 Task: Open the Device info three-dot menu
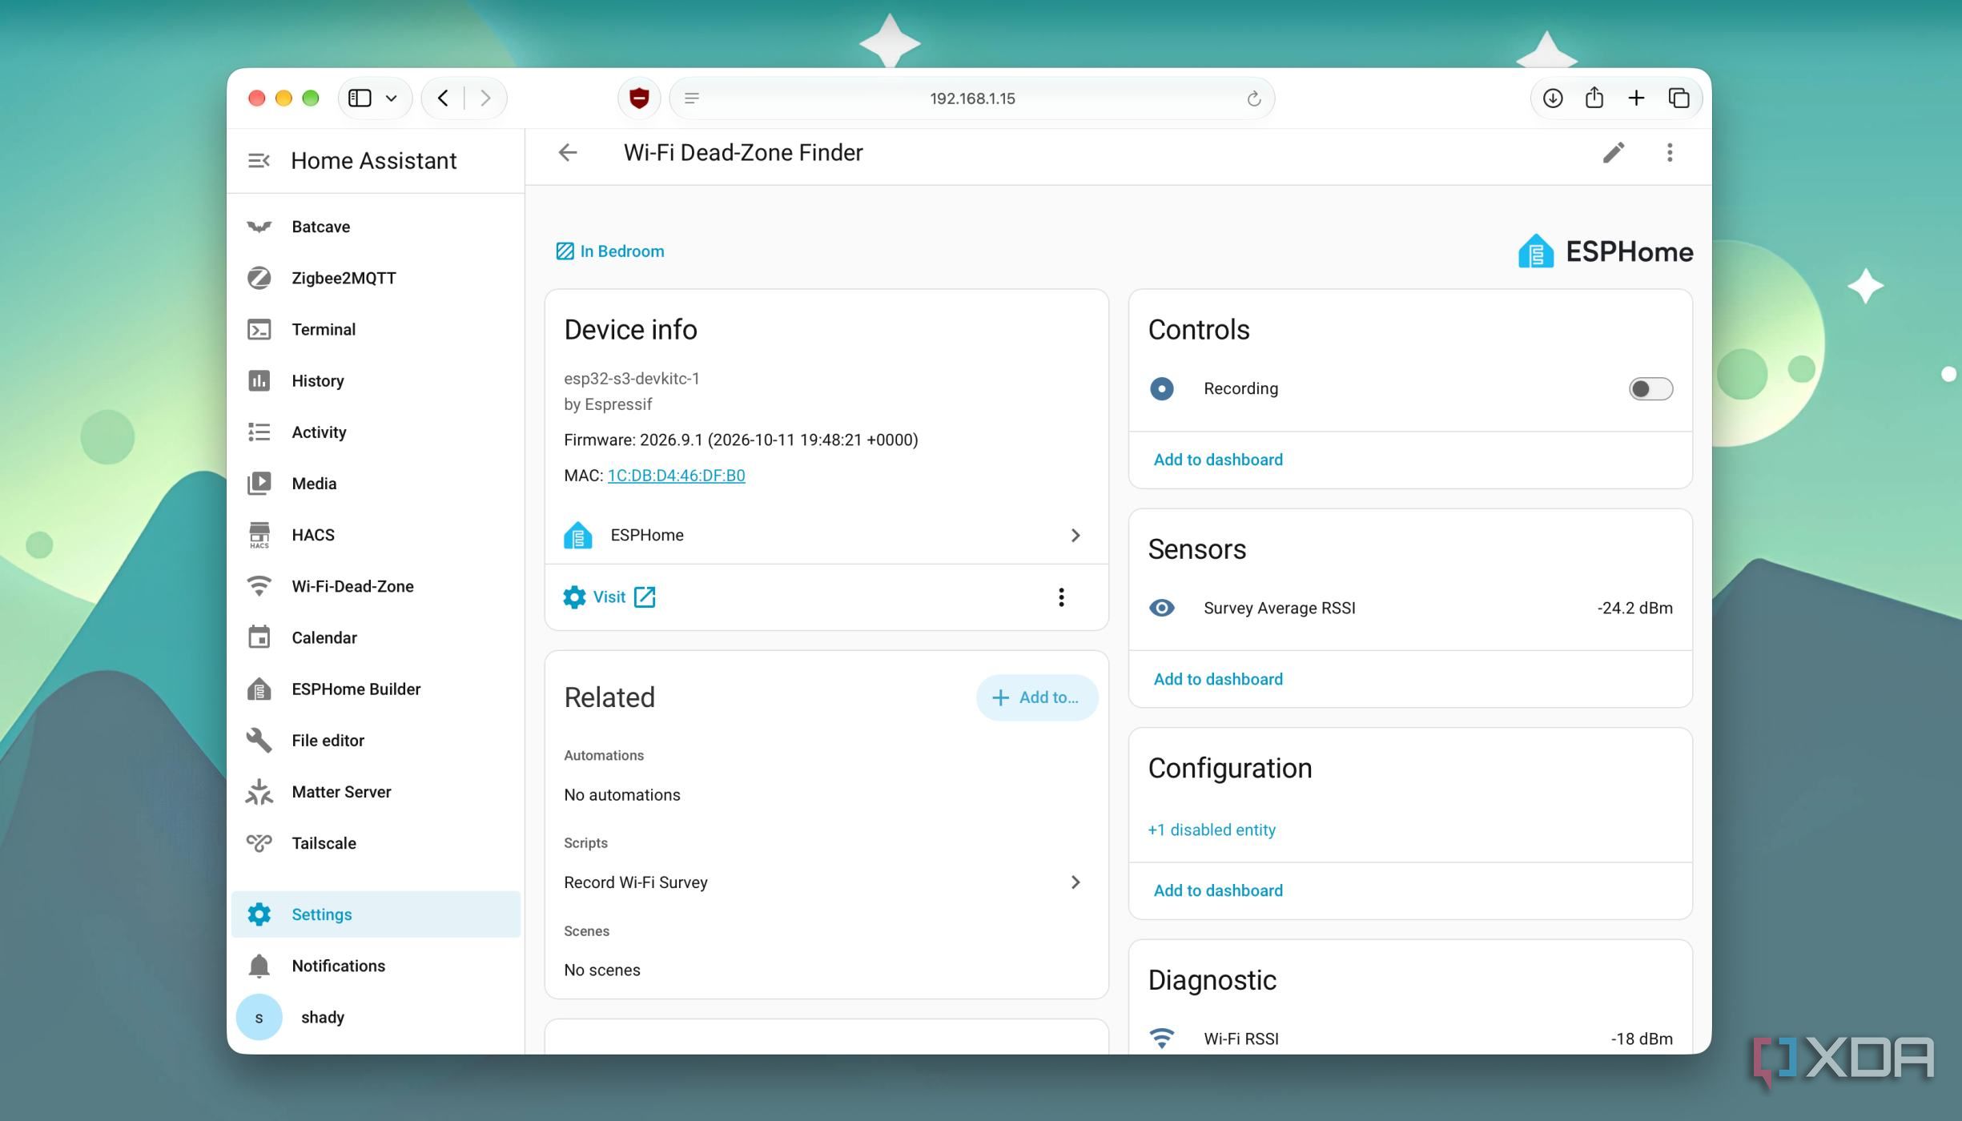1061,597
